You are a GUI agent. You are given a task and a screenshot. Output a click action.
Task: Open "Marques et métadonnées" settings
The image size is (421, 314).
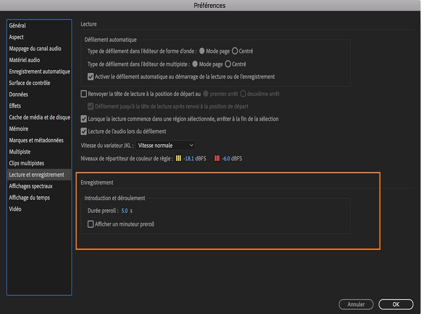(x=36, y=140)
